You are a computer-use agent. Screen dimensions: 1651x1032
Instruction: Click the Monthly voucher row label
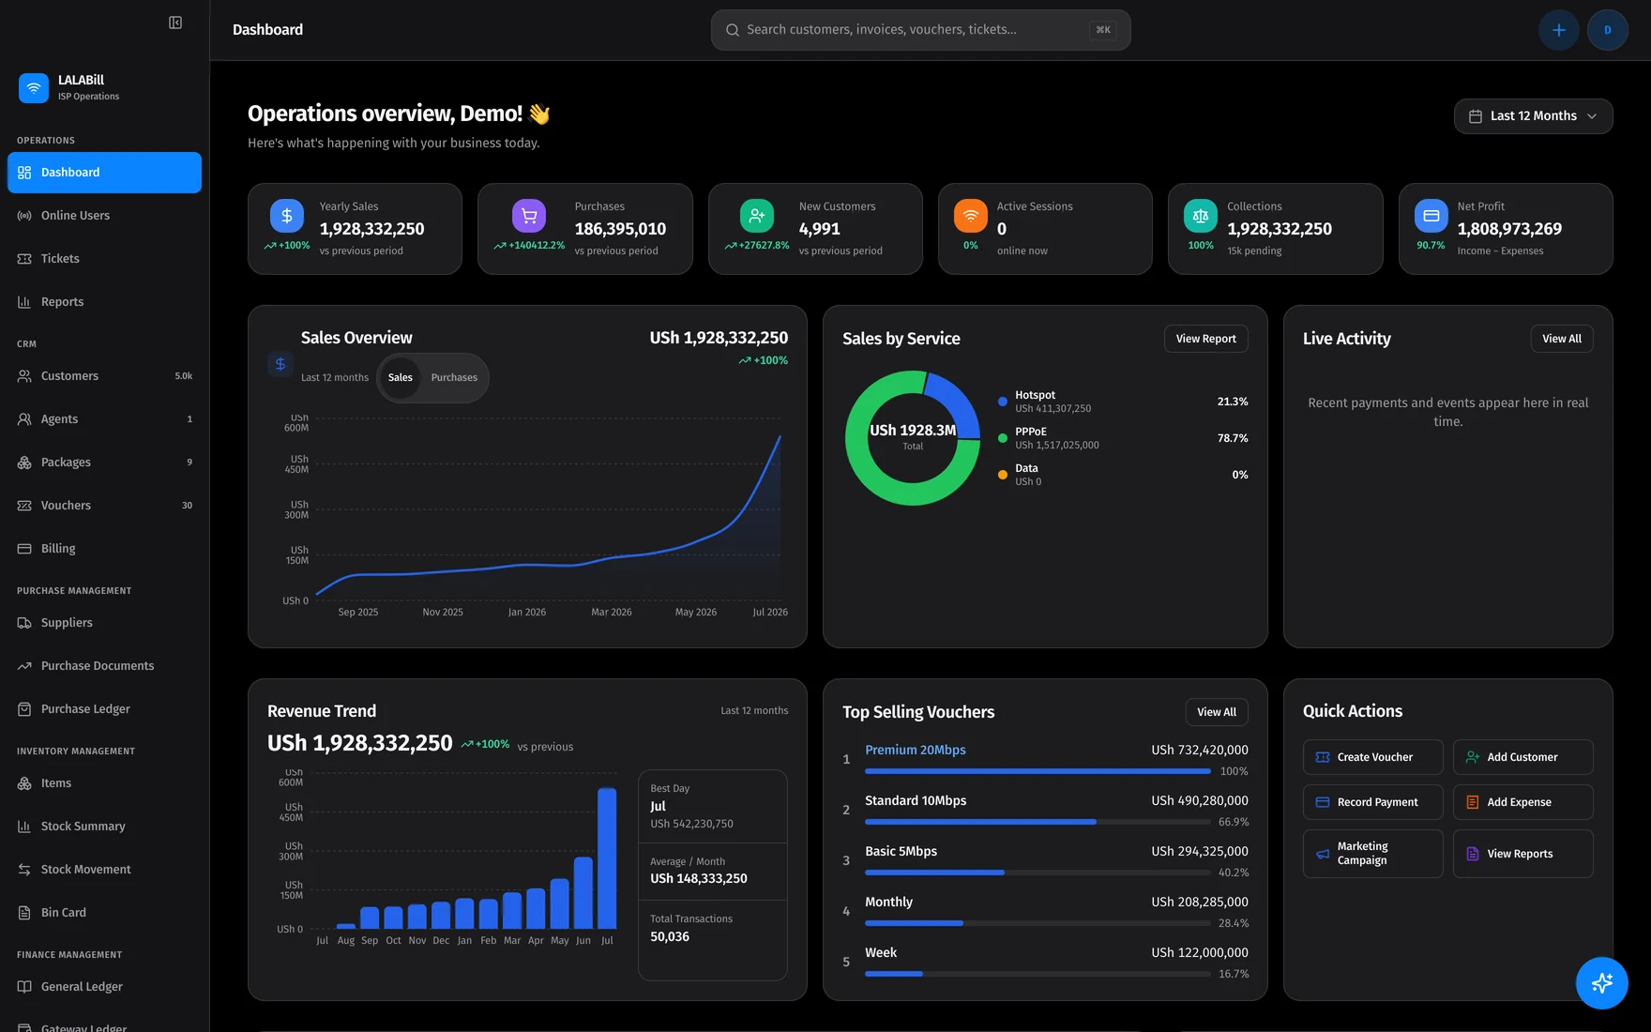tap(888, 902)
